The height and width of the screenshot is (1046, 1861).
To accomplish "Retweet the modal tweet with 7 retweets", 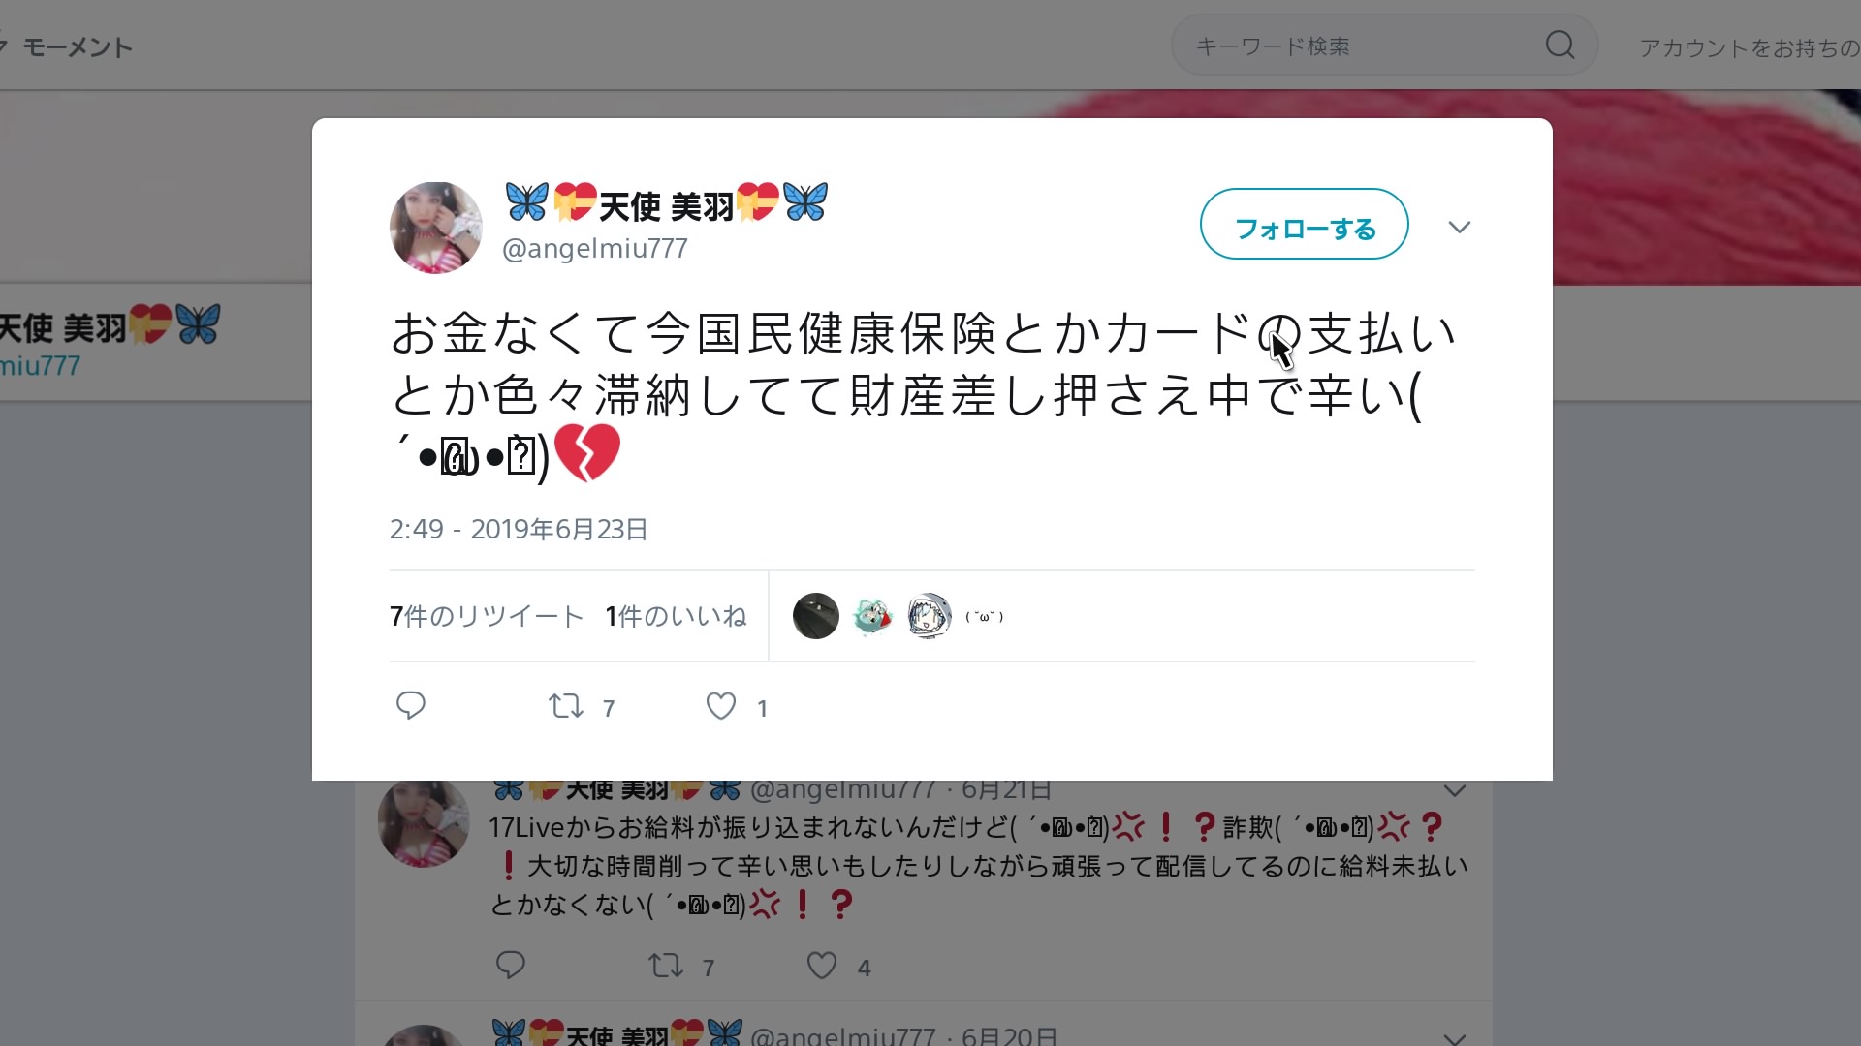I will [x=566, y=705].
